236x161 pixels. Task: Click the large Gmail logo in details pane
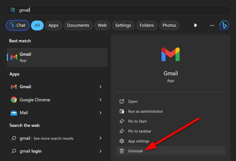coord(170,54)
